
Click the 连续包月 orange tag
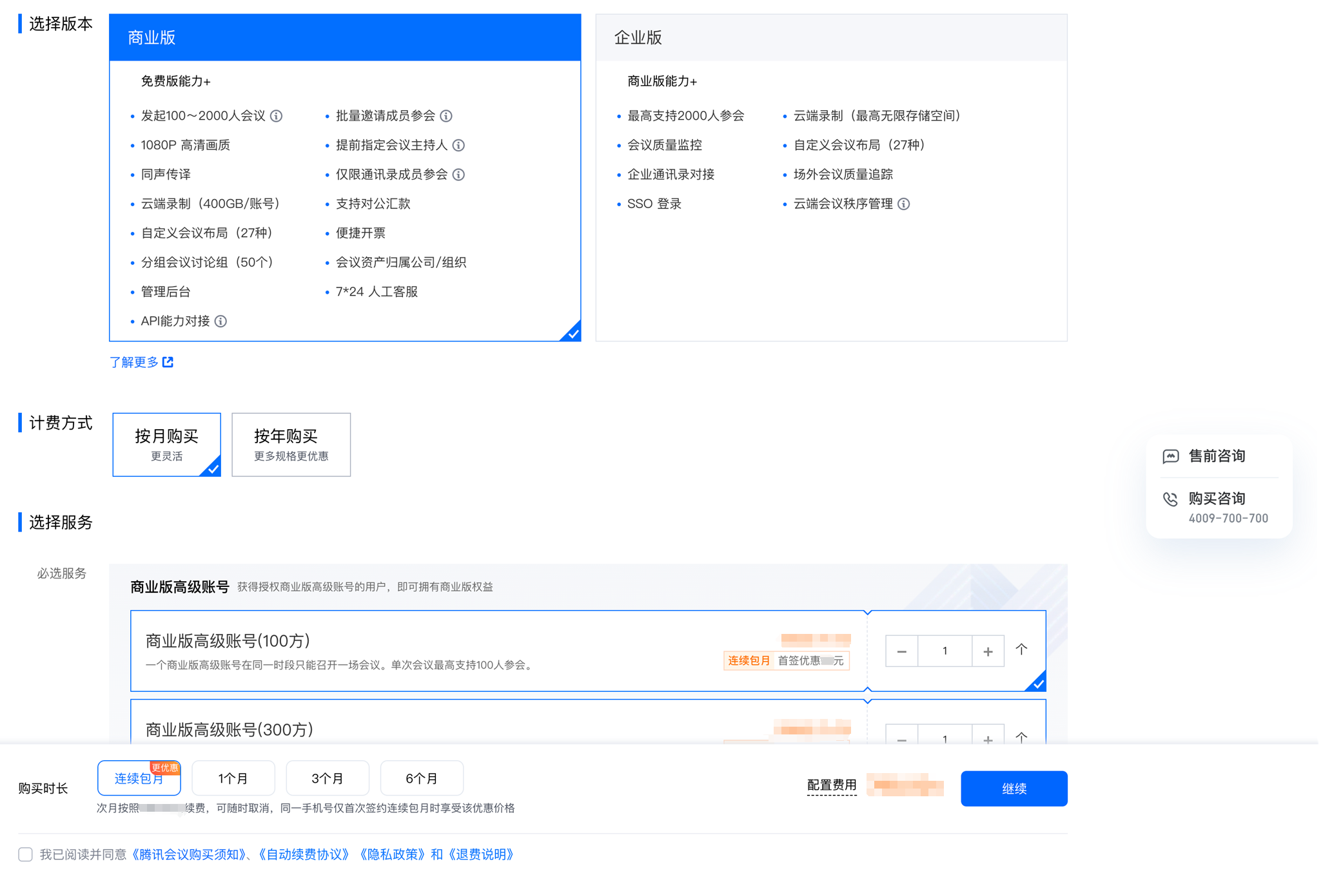click(749, 661)
